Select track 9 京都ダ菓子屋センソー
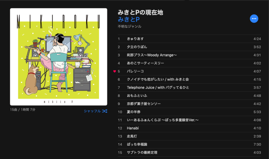The width and height of the screenshot is (269, 159). click(x=189, y=104)
